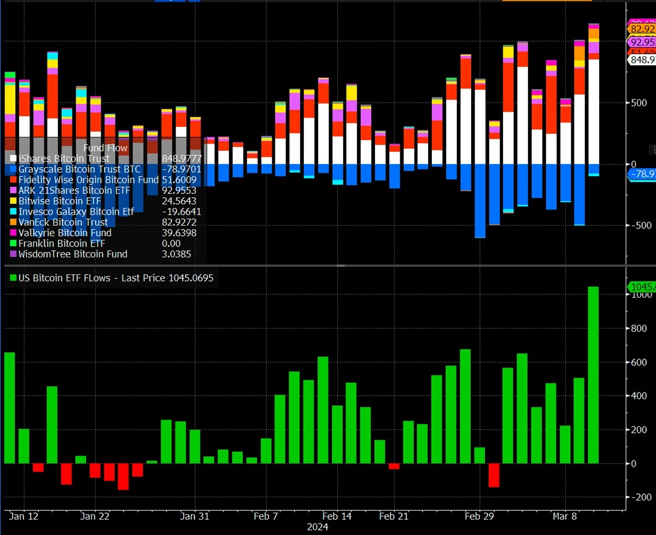Click the blue Grayscale Bitcoin Trust legend swatch
The width and height of the screenshot is (656, 535).
point(13,169)
